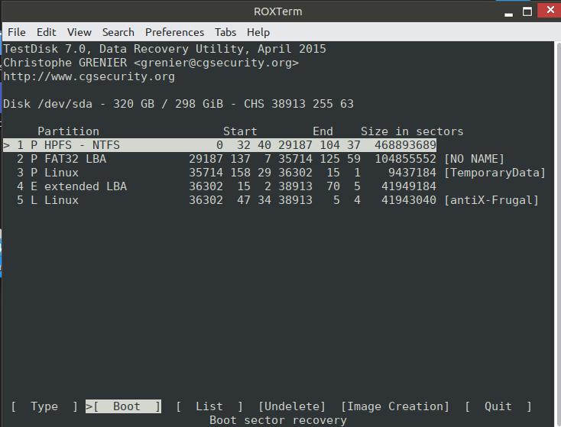The width and height of the screenshot is (561, 427).
Task: Click the http://www.cgsecurity.org URL text
Action: coord(89,76)
